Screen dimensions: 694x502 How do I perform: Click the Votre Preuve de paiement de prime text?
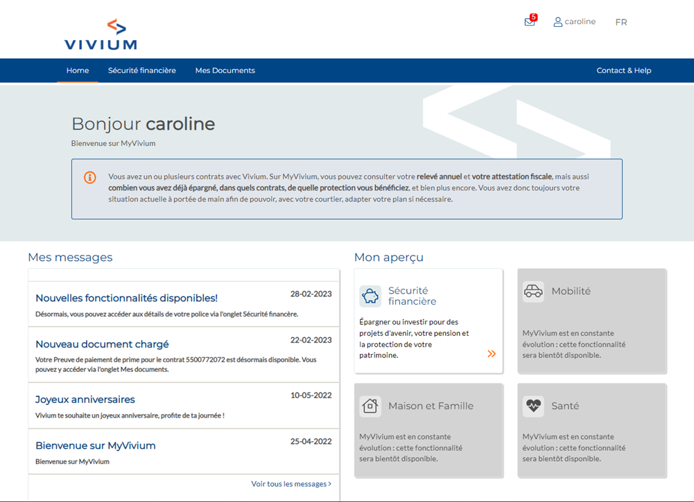[175, 365]
